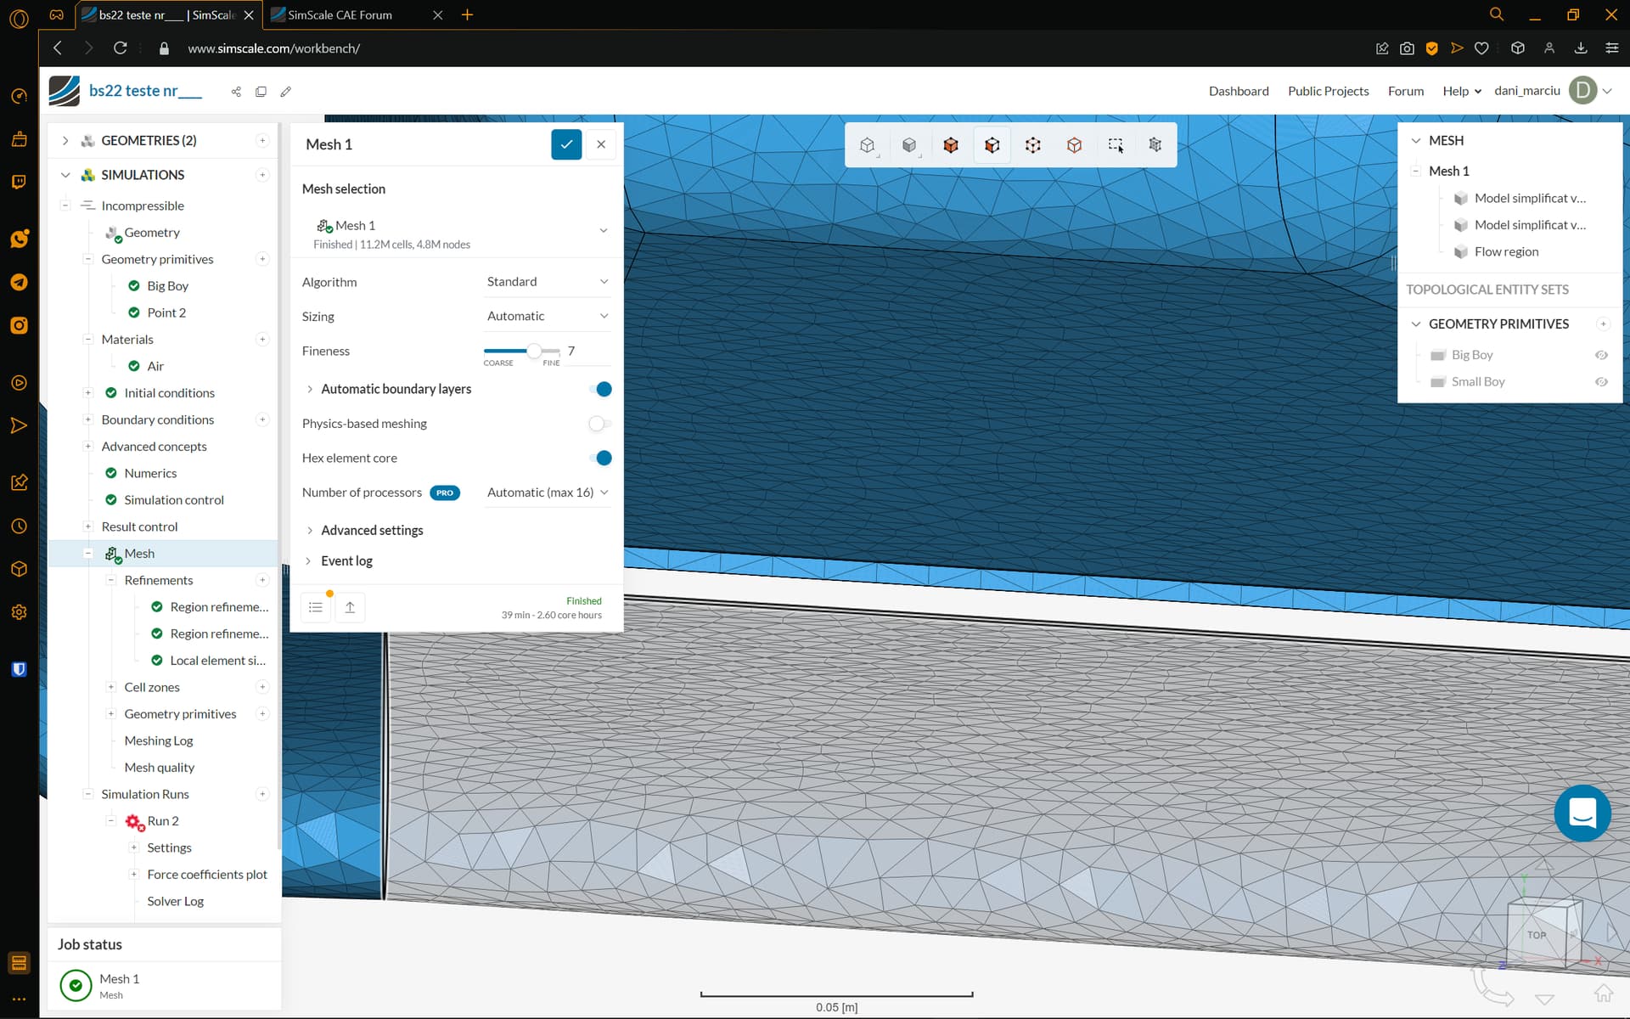Screen dimensions: 1630x1019
Task: Switch to volume selection mode icon
Action: (x=950, y=144)
